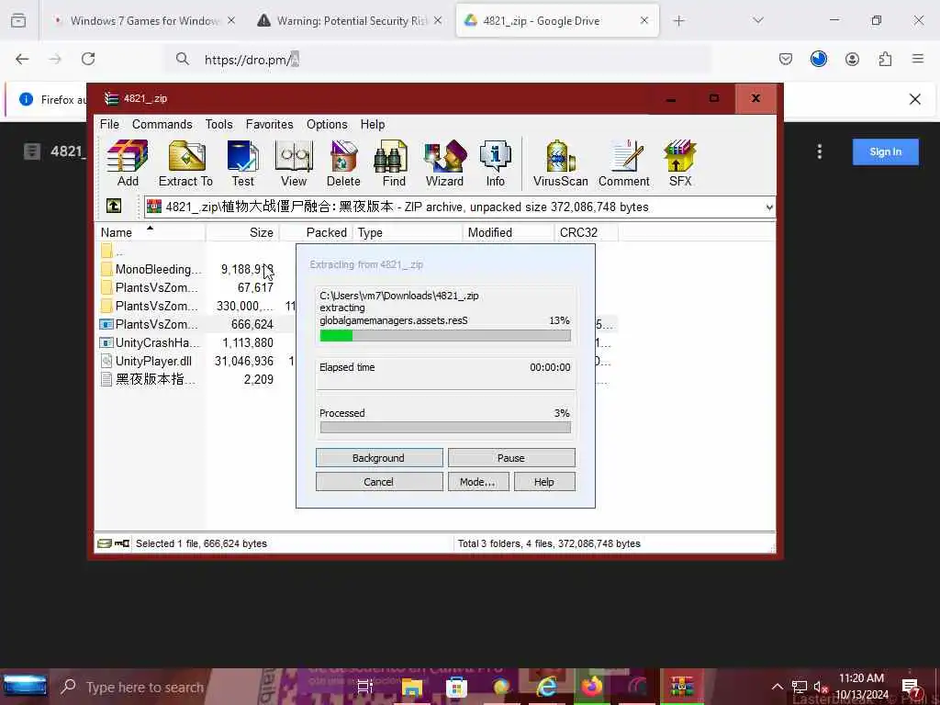Open a new Firefox tab

point(678,21)
